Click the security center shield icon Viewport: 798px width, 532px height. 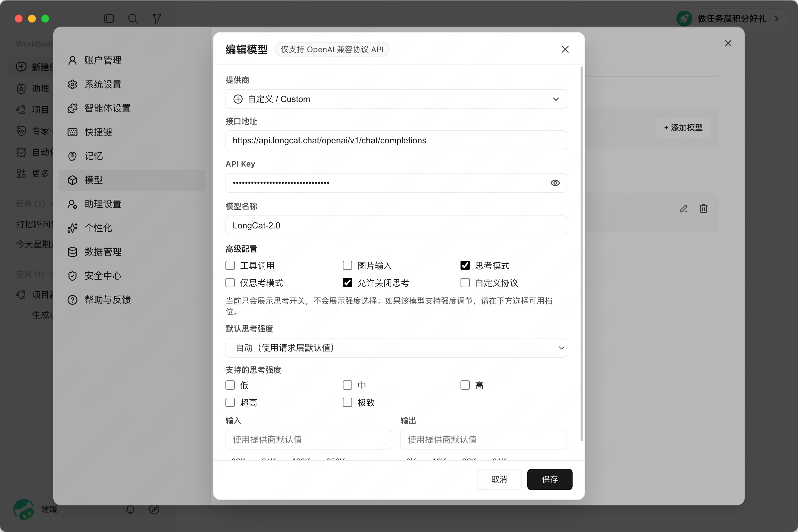tap(72, 276)
